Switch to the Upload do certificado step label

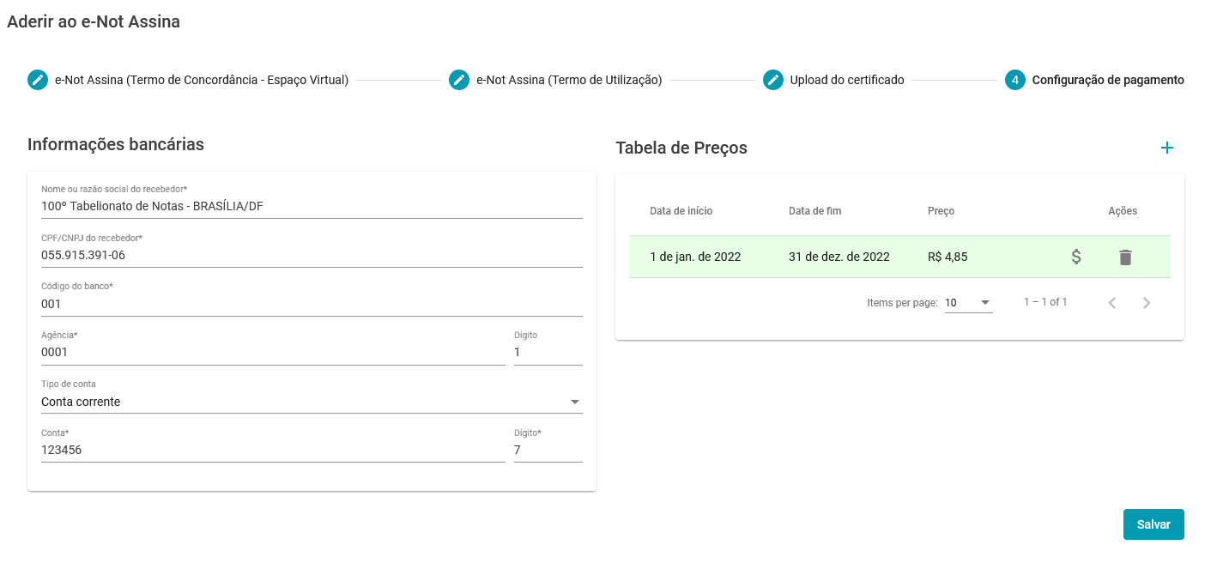click(847, 80)
